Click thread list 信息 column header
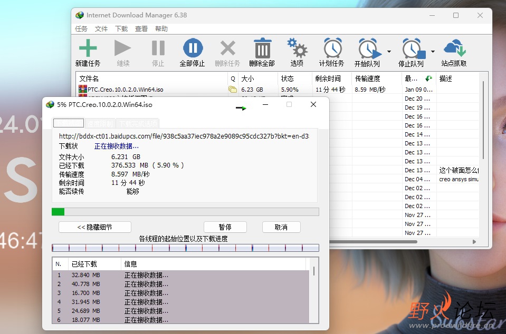Screen dimensions: 506x334 point(213,264)
